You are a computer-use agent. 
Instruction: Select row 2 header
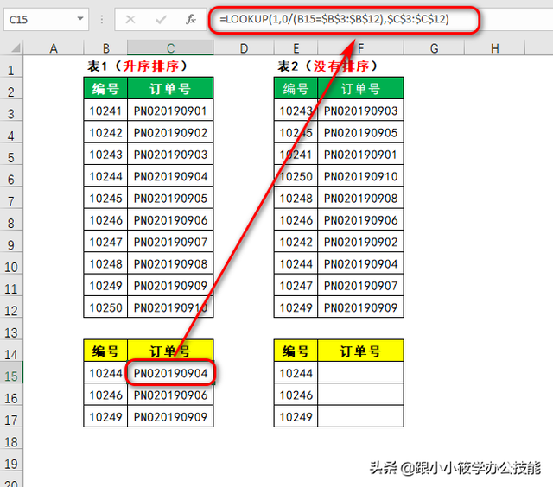(x=11, y=88)
